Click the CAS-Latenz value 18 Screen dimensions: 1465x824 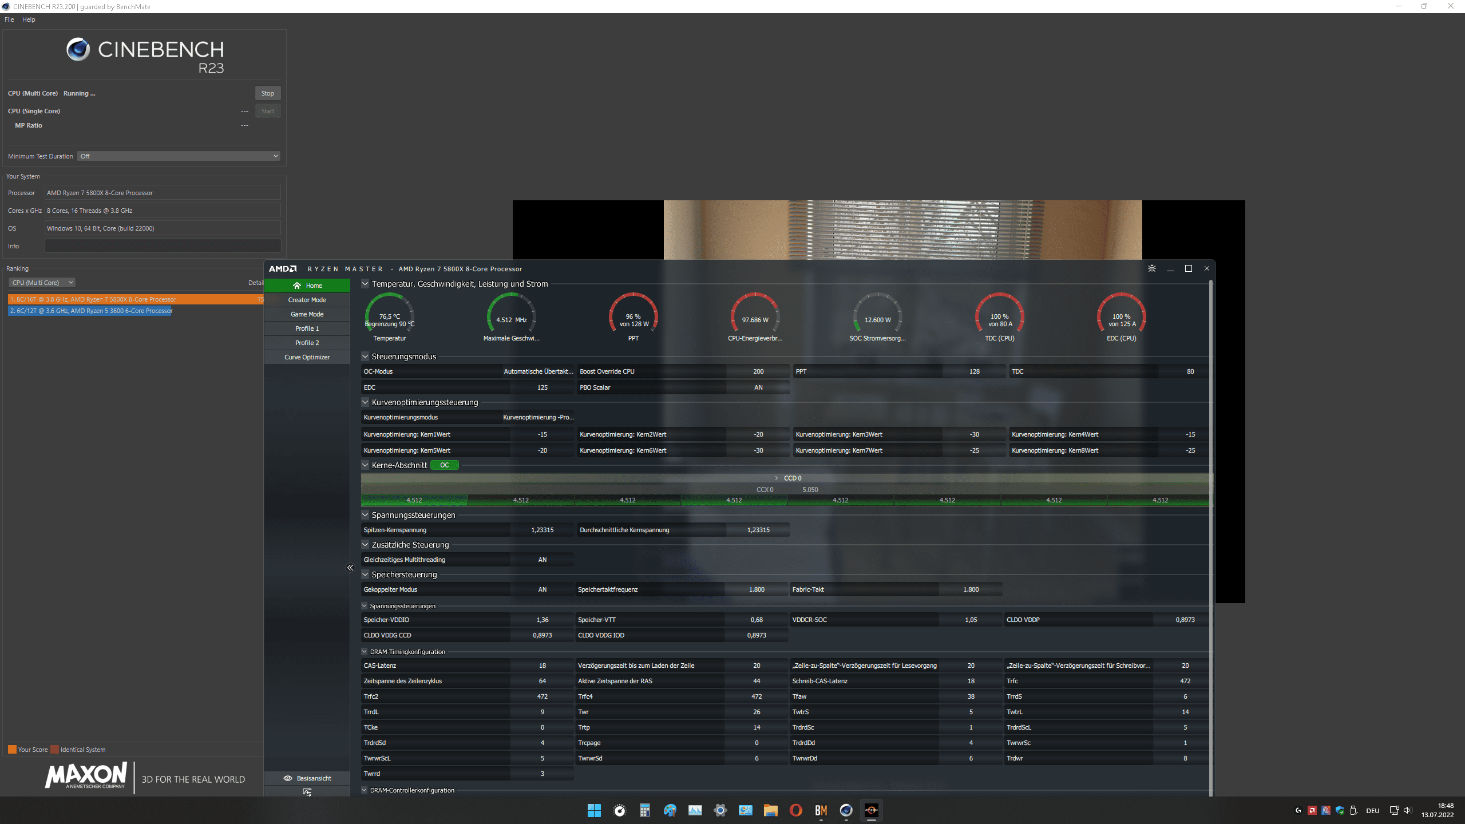542,665
